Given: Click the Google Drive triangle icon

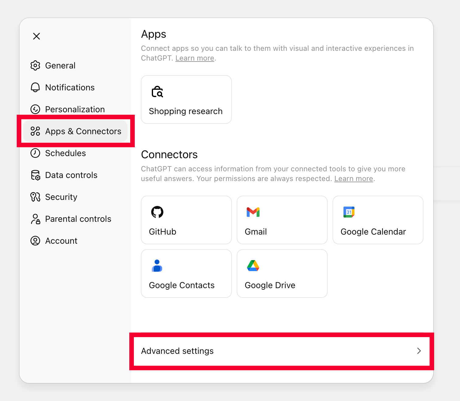Looking at the screenshot, I should tap(253, 266).
